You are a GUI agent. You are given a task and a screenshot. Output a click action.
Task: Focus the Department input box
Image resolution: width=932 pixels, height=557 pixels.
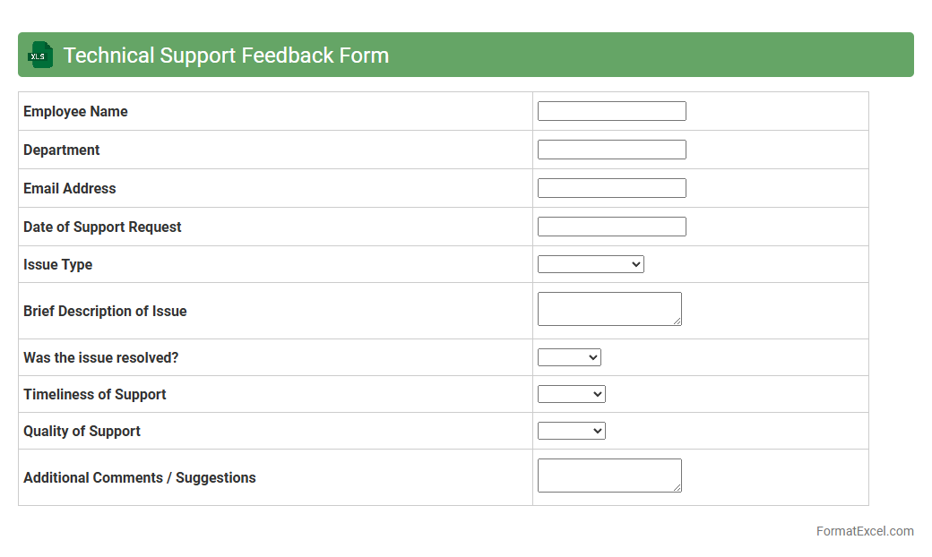point(611,150)
